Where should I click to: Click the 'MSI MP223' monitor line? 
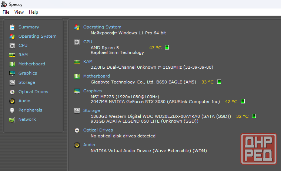coord(125,97)
